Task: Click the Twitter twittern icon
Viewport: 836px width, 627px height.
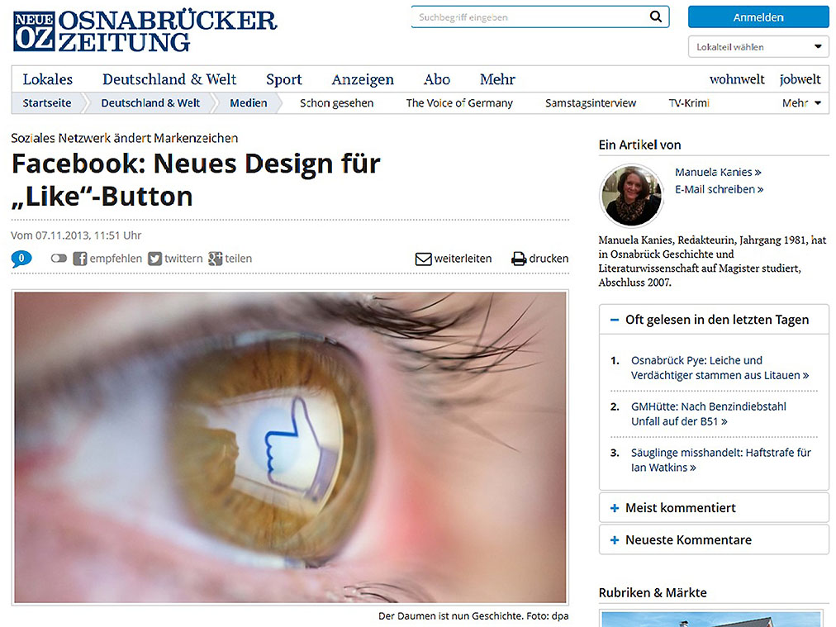Action: click(154, 259)
